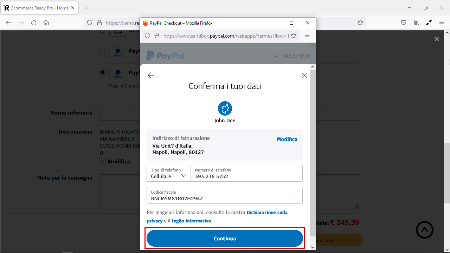Screen dimensions: 450x253
Task: Focus the Codice fiscale field
Action: [225, 195]
